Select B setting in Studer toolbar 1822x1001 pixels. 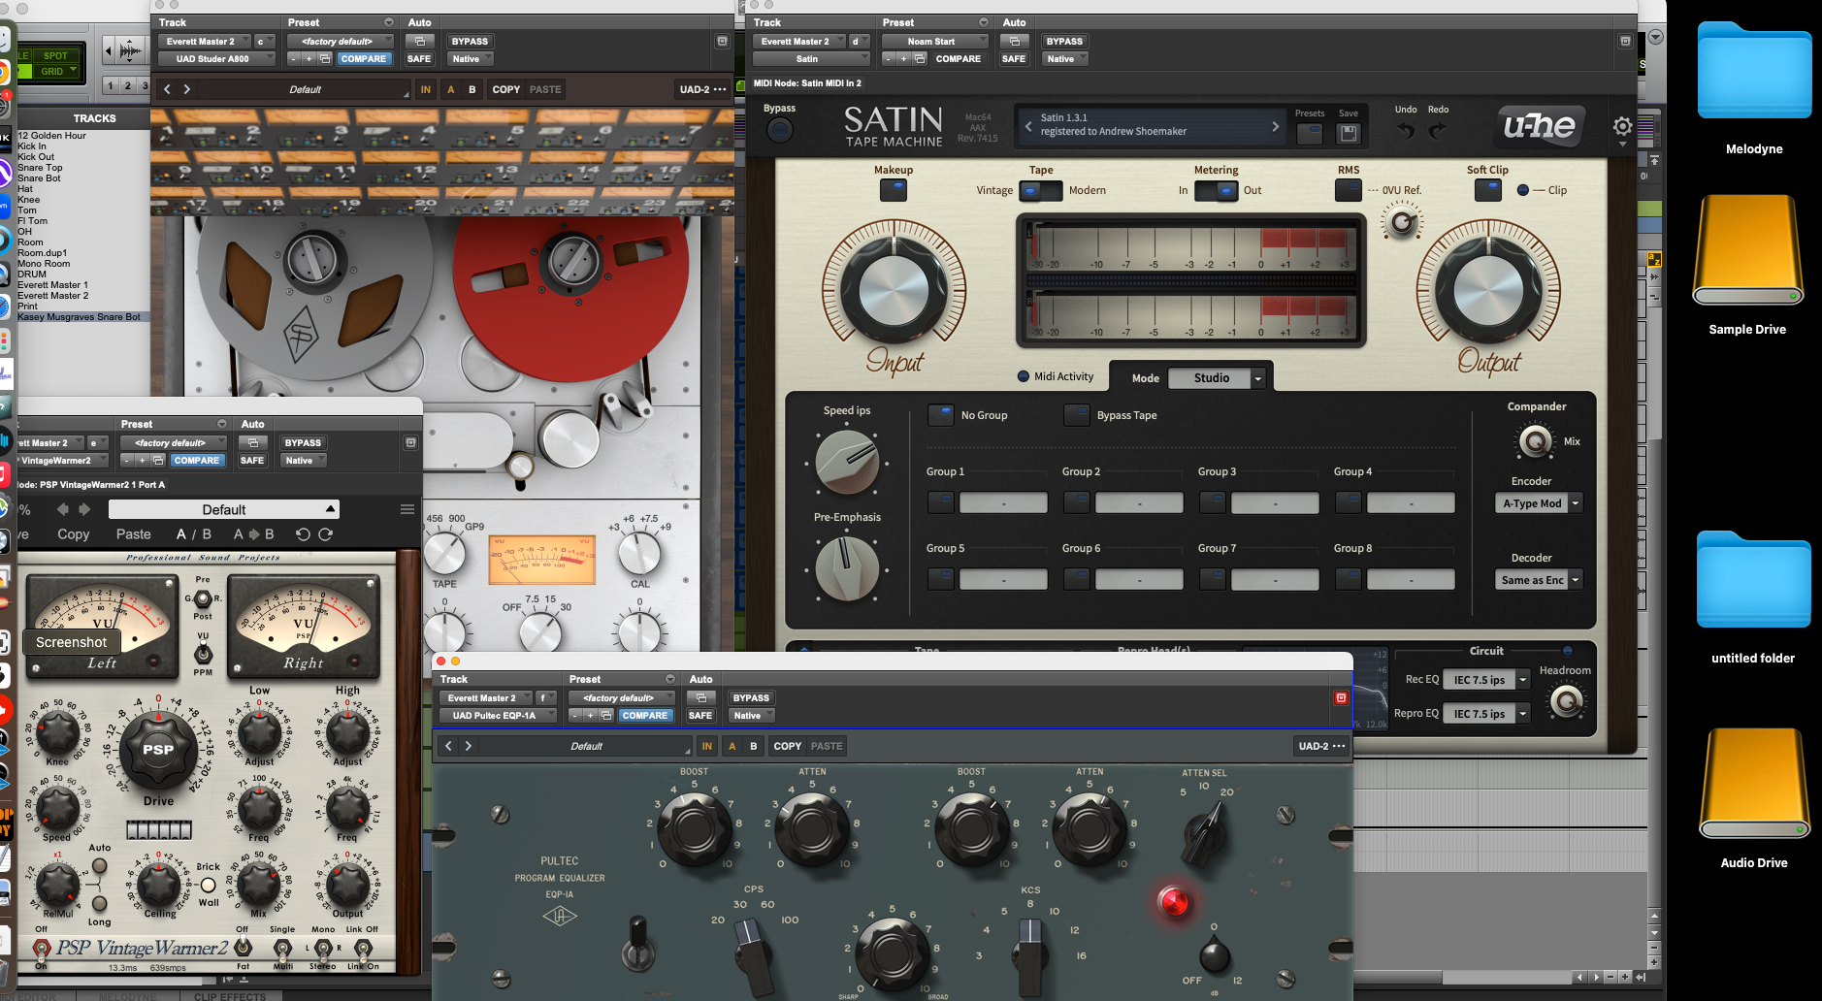tap(472, 89)
